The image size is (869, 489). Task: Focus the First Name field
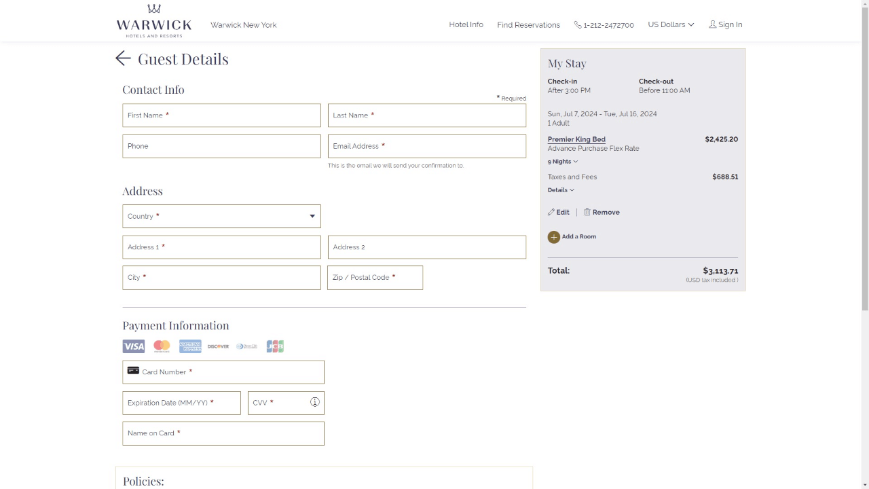[221, 115]
